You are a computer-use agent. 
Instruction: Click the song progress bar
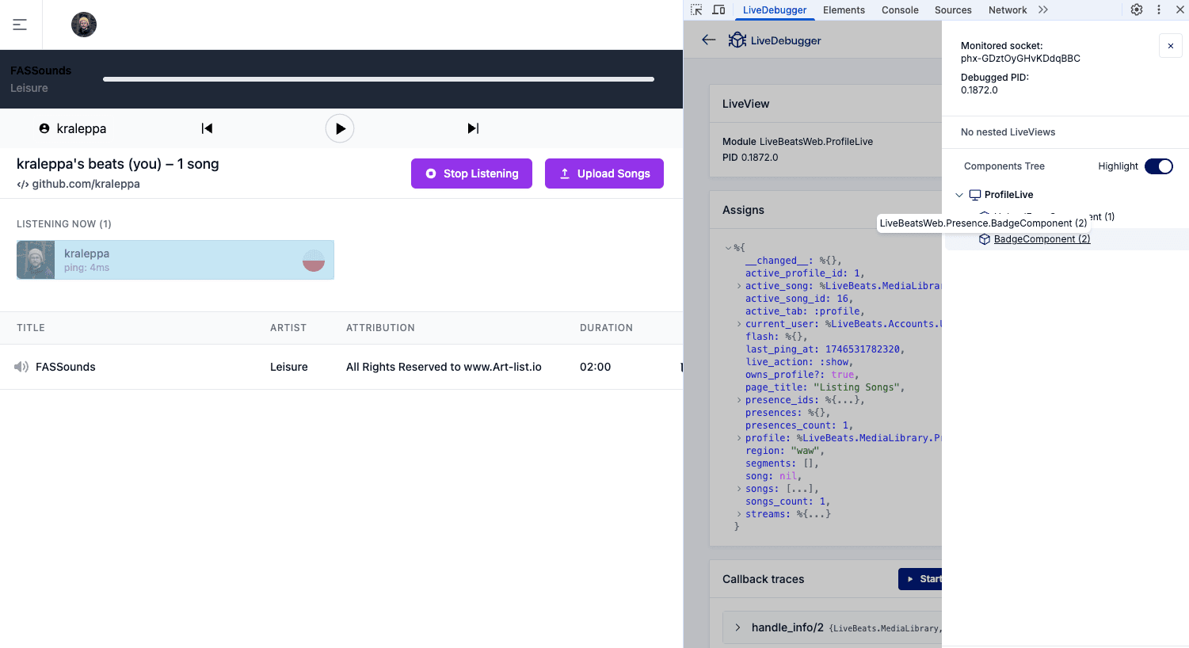click(x=378, y=79)
